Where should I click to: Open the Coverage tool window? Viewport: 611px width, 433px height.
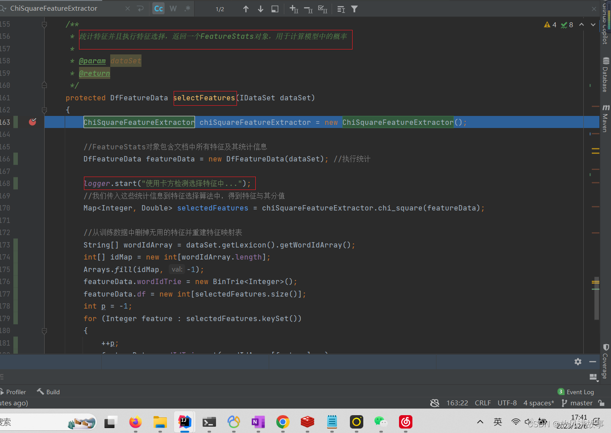point(606,362)
